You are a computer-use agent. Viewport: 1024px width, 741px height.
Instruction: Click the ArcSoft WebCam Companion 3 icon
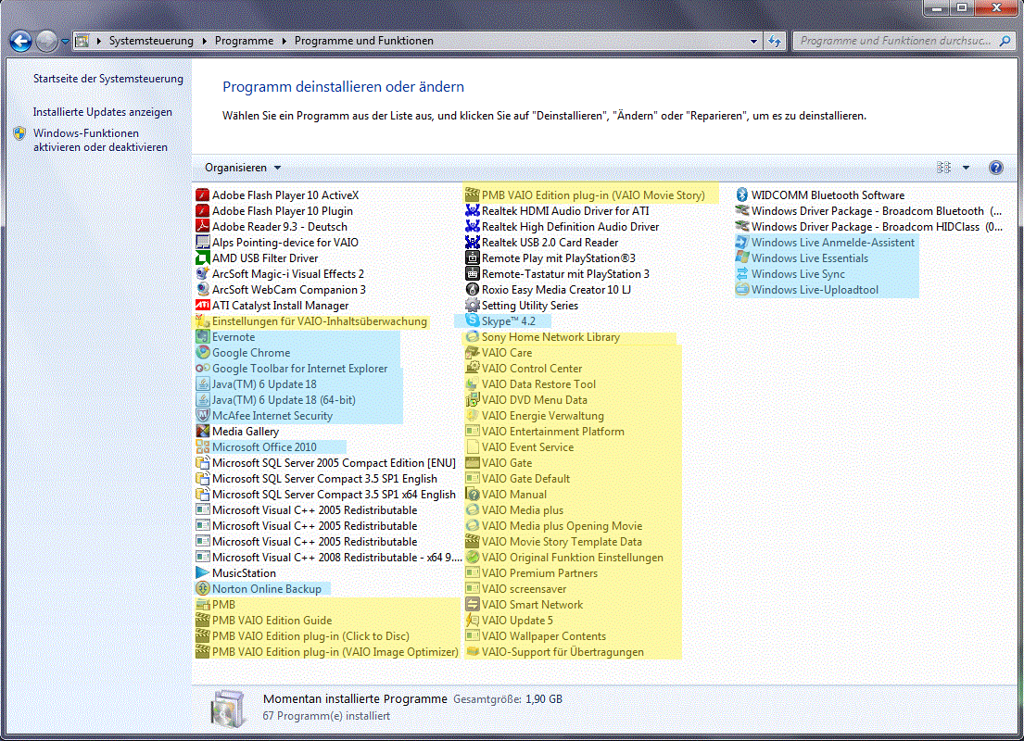tap(202, 290)
